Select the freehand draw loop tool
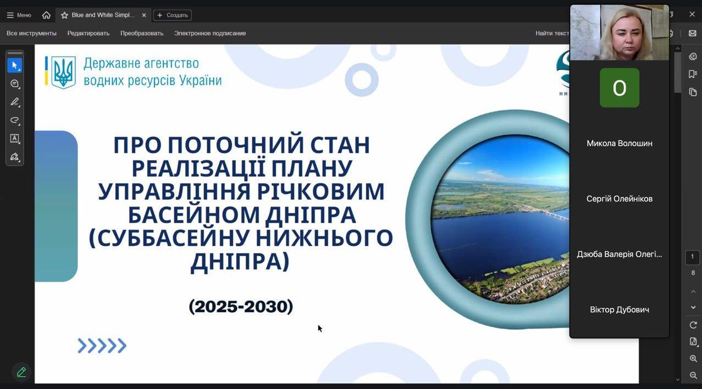This screenshot has height=389, width=702. click(15, 120)
